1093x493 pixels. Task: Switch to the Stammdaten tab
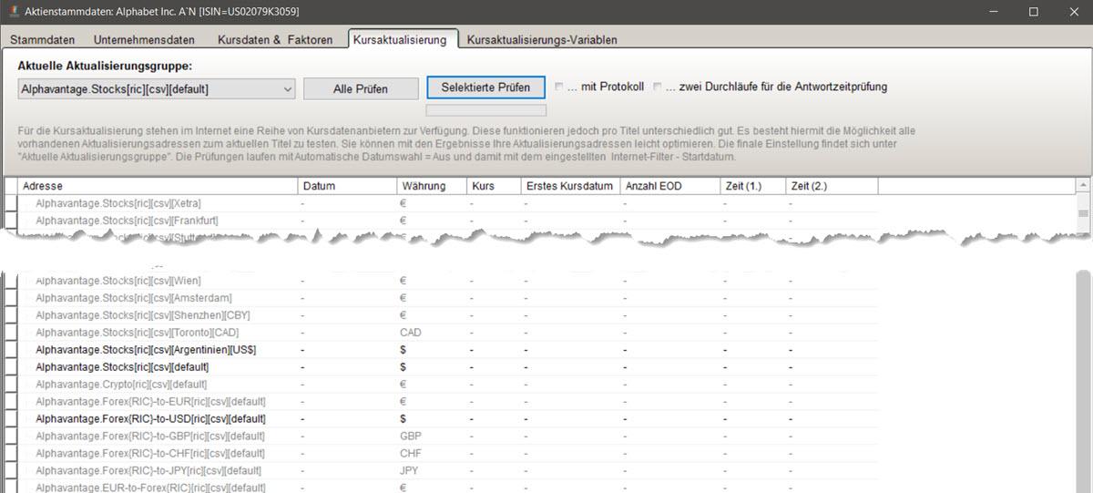[x=44, y=40]
